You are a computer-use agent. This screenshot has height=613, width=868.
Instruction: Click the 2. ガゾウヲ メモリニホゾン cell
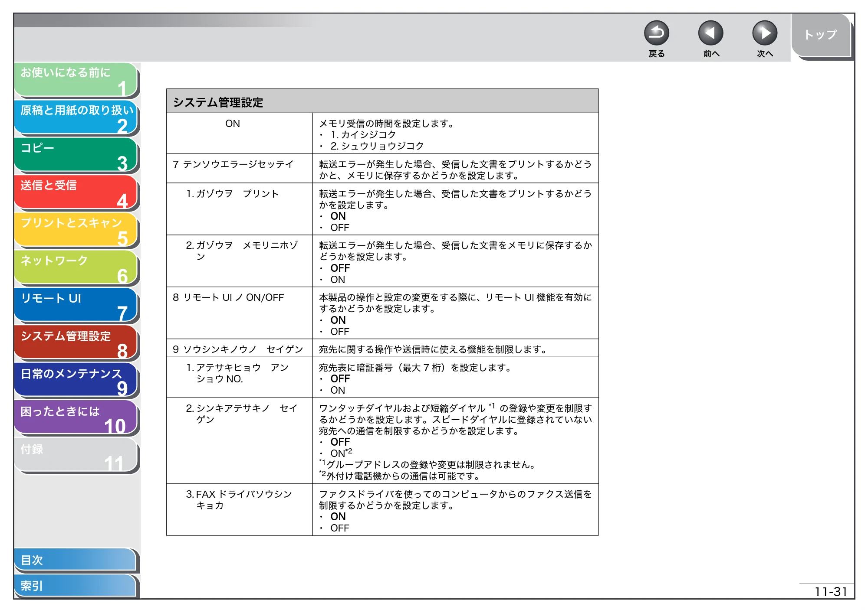point(240,261)
